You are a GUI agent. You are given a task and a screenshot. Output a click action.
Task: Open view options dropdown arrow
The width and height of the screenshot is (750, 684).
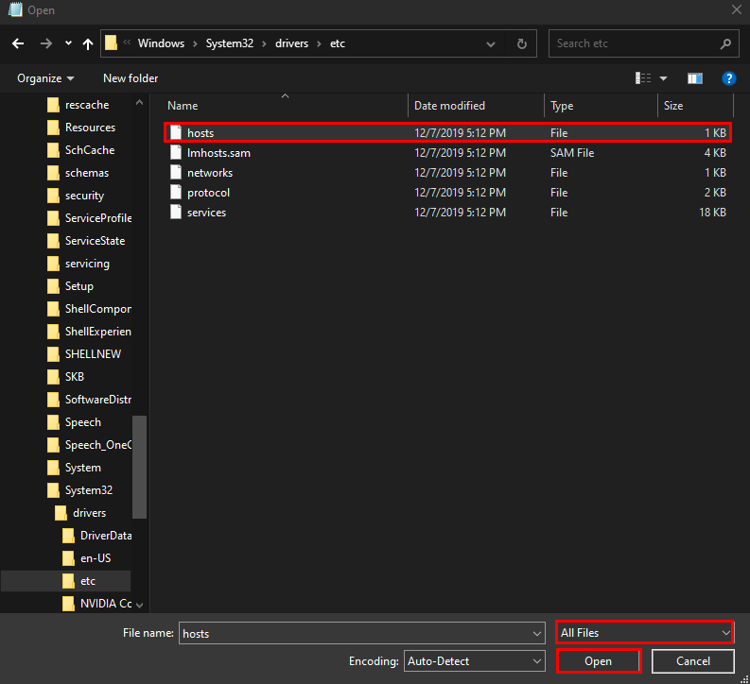(663, 78)
